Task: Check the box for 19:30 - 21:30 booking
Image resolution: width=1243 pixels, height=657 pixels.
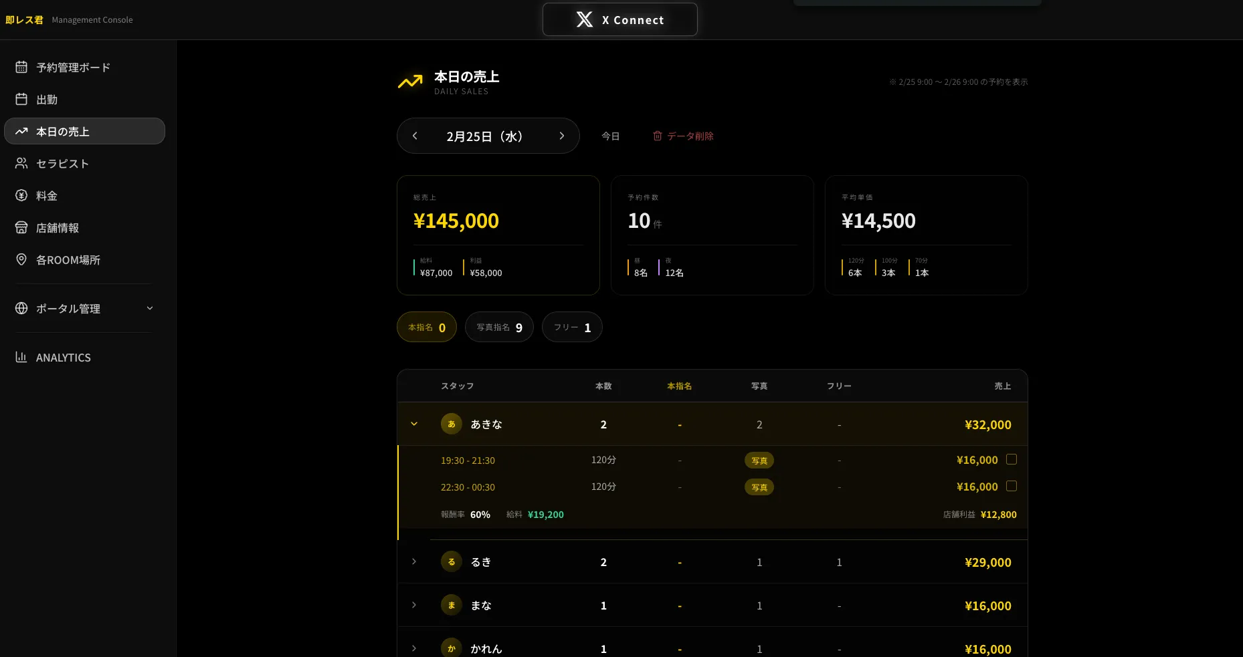Action: point(1012,459)
